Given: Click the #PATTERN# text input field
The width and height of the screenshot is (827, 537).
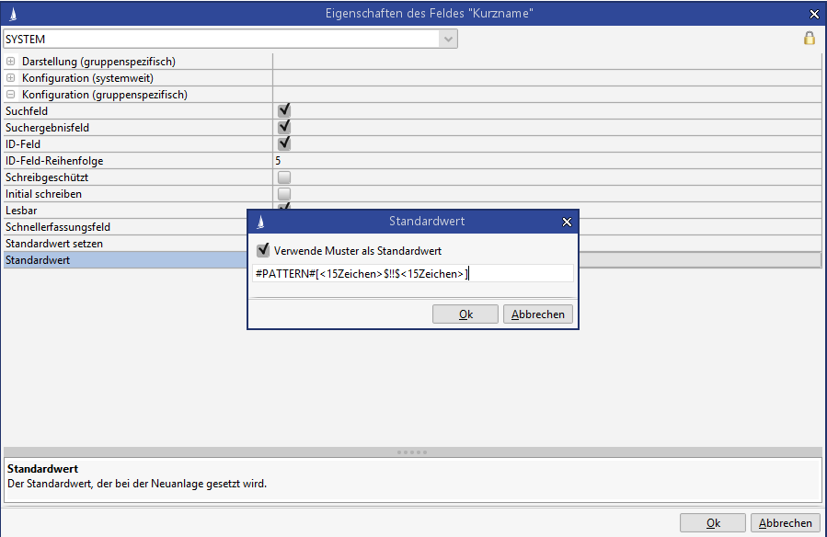Looking at the screenshot, I should tap(412, 273).
